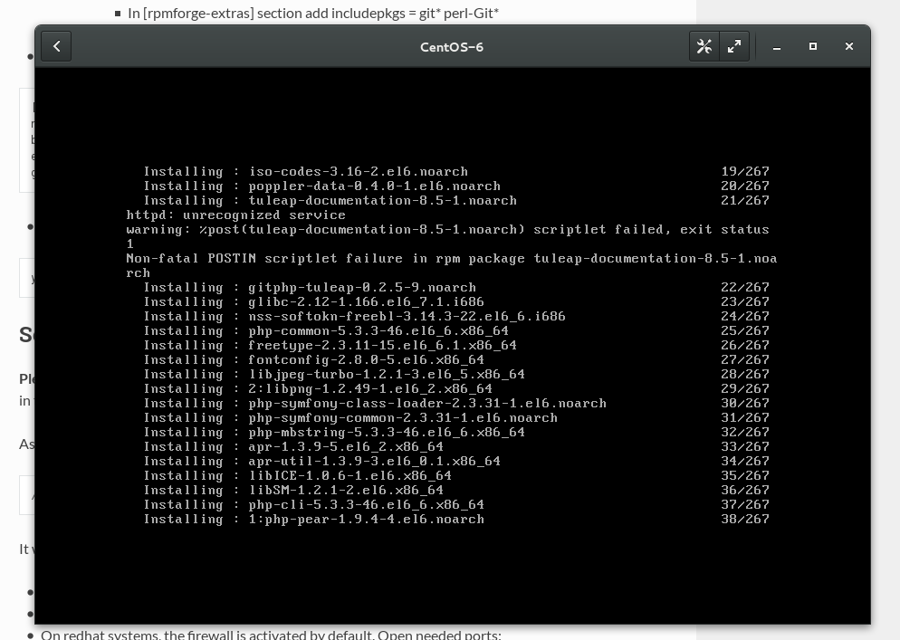The image size is (900, 640).
Task: Click the freetype-2.3.11-15 package line
Action: 456,346
